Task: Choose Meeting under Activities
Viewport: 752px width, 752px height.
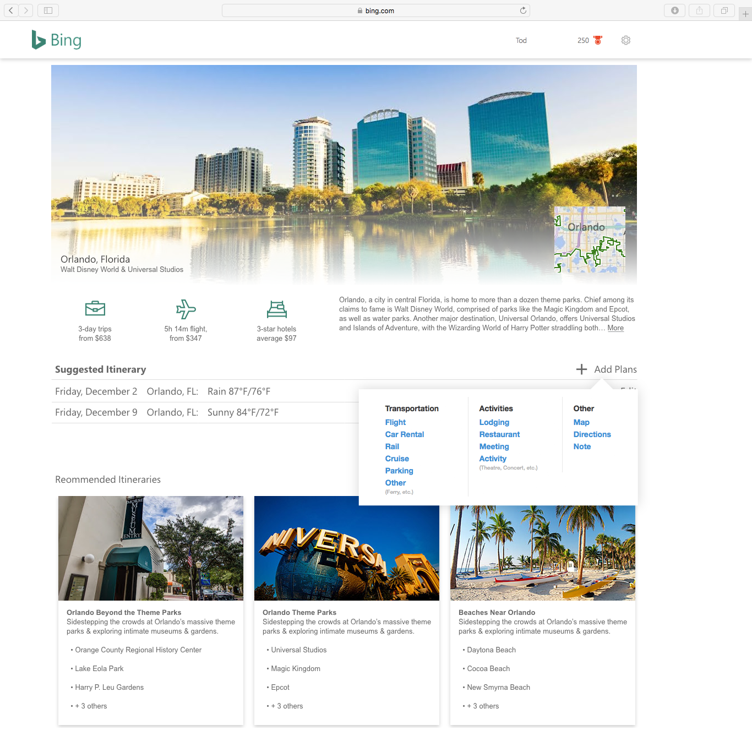Action: pos(494,446)
